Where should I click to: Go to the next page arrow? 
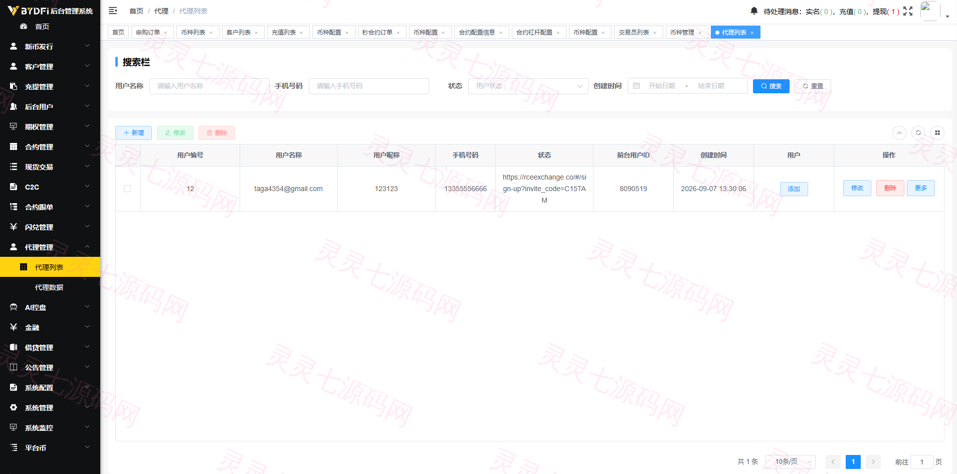click(x=873, y=462)
